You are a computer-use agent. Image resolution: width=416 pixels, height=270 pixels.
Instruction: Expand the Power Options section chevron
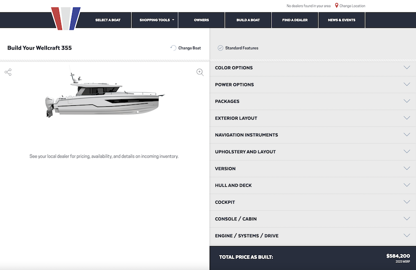click(407, 85)
